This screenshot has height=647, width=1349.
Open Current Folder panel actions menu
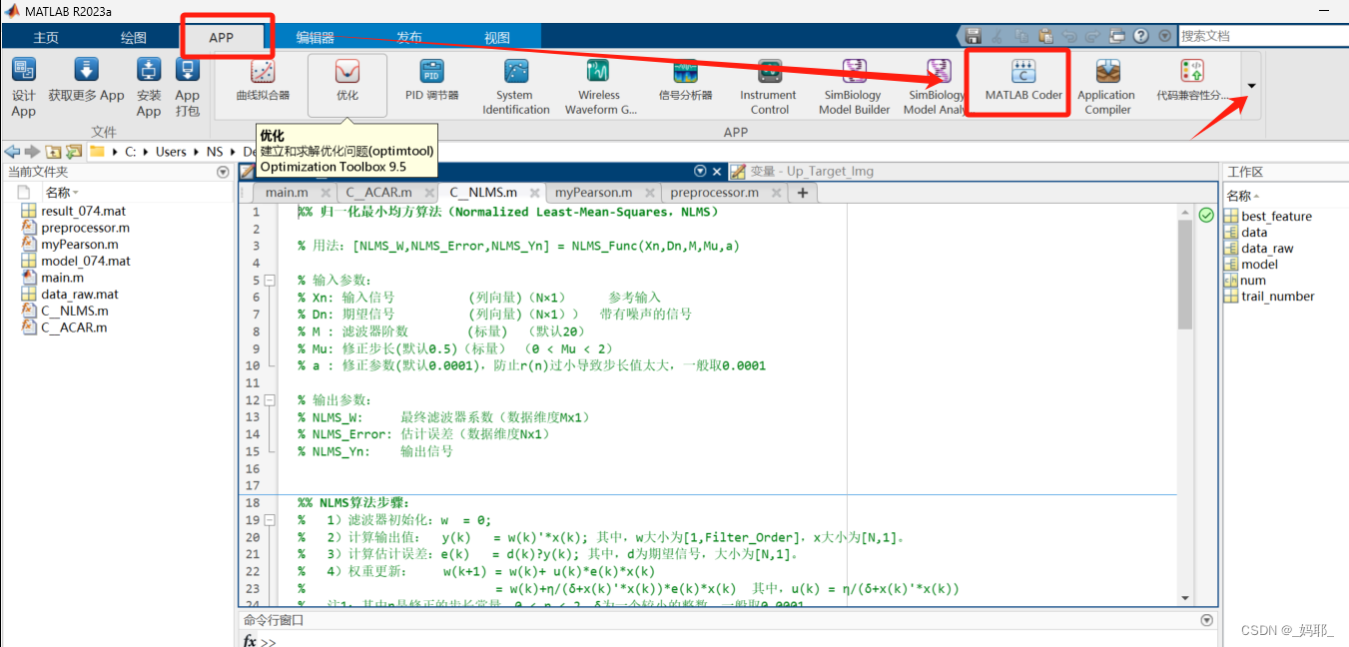tap(223, 173)
